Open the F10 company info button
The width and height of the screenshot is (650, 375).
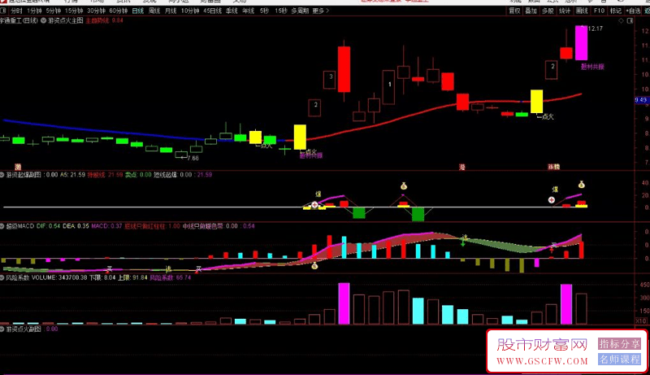click(599, 11)
